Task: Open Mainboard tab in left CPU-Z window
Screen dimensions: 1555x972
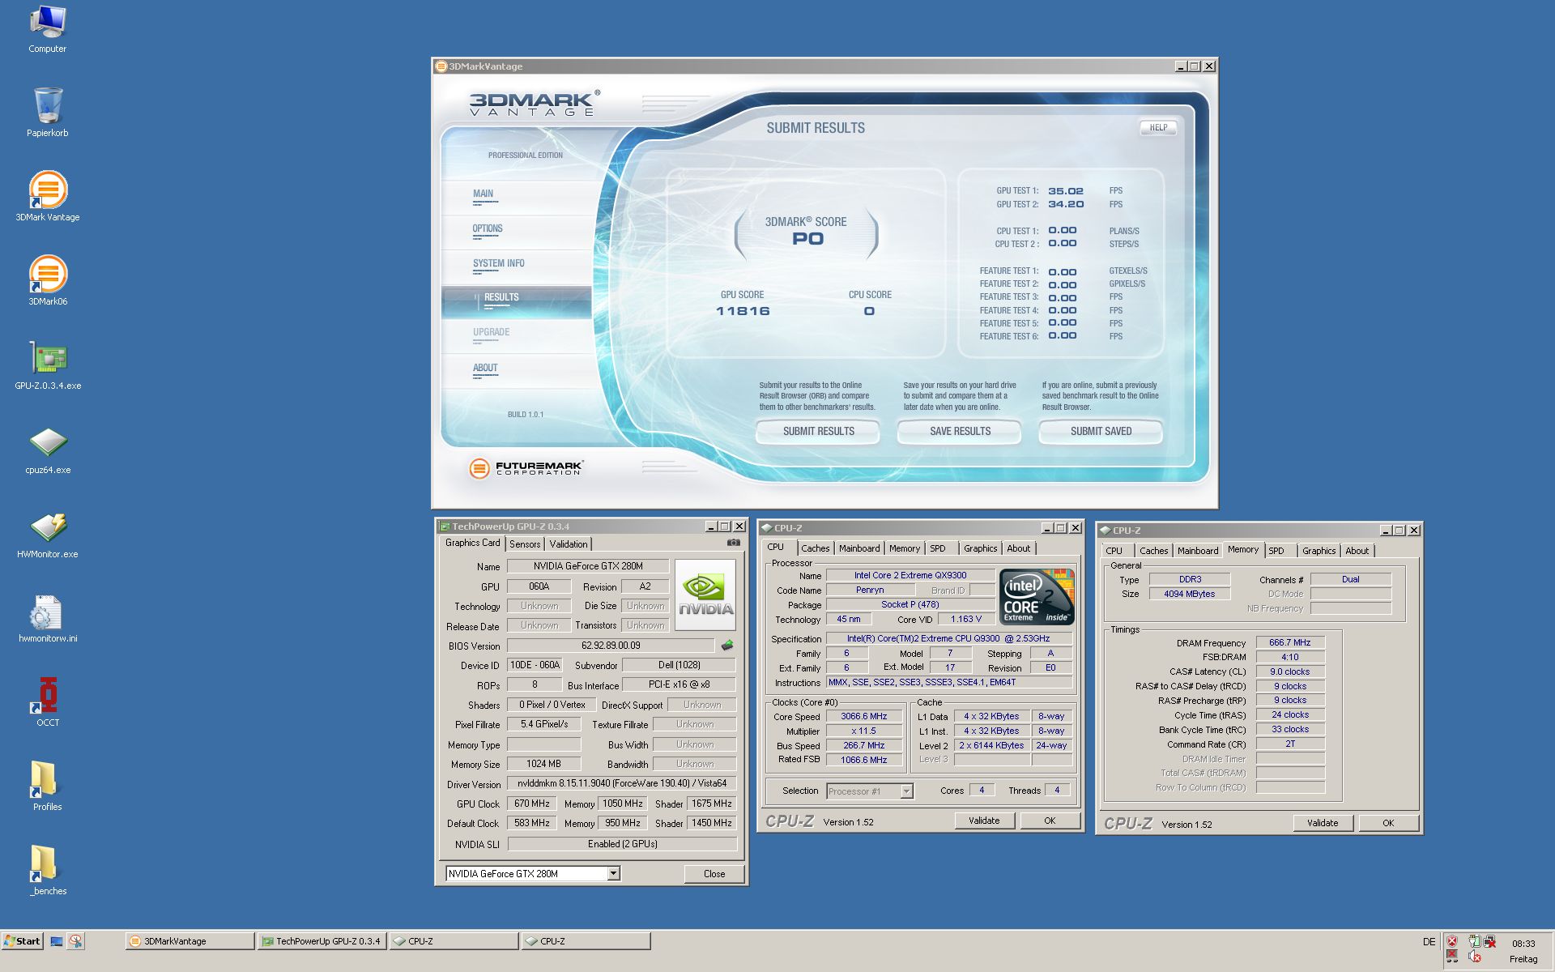Action: [859, 548]
